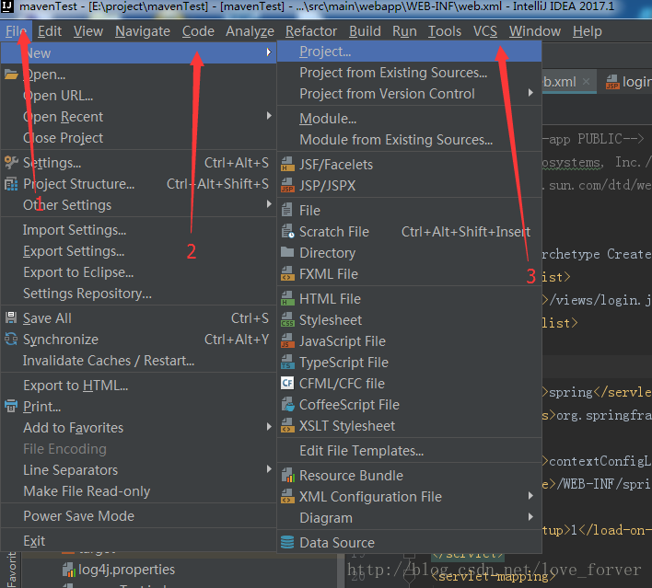This screenshot has height=588, width=652.
Task: Select Project... in New submenu
Action: (x=409, y=52)
